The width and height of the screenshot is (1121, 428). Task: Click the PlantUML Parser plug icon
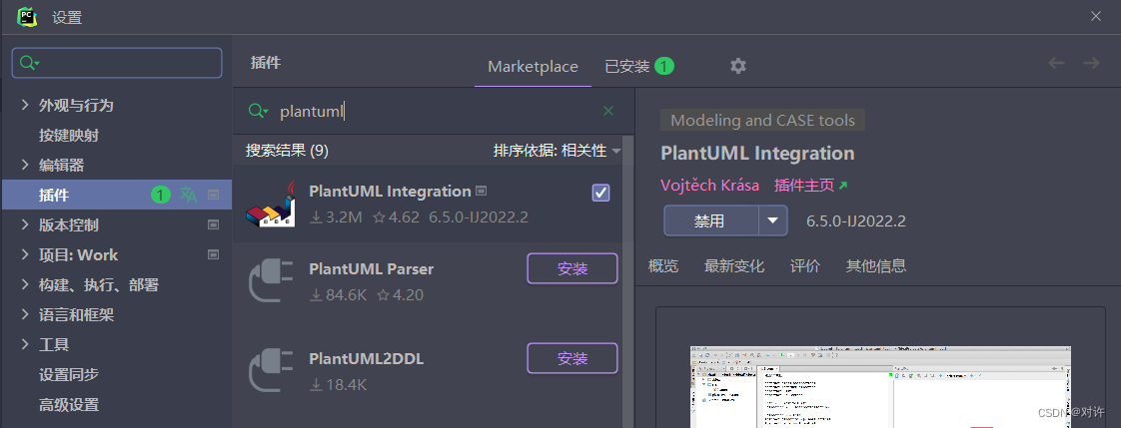point(270,281)
